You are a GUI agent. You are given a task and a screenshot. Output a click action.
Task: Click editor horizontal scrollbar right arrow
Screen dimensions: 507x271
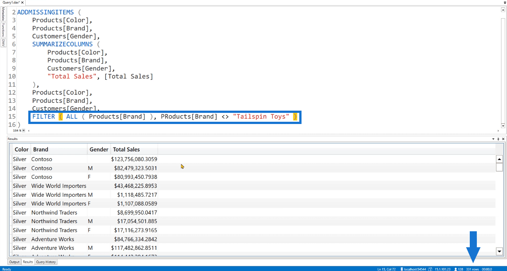click(499, 131)
